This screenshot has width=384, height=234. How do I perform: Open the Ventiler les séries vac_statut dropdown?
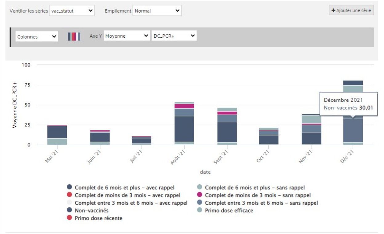coord(72,10)
